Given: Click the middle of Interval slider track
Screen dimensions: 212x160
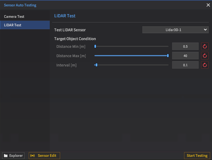Looking at the screenshot, I should click(131, 65).
